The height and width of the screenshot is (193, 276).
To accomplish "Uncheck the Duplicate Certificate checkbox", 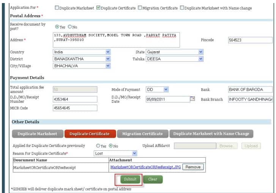I will (x=98, y=8).
